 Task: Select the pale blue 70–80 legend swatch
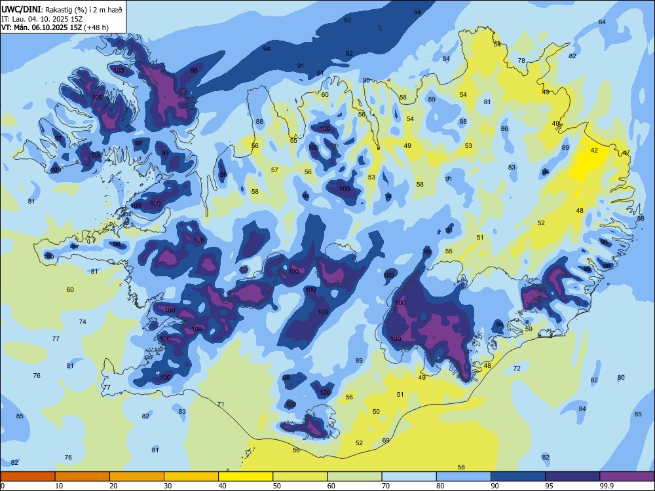(409, 477)
